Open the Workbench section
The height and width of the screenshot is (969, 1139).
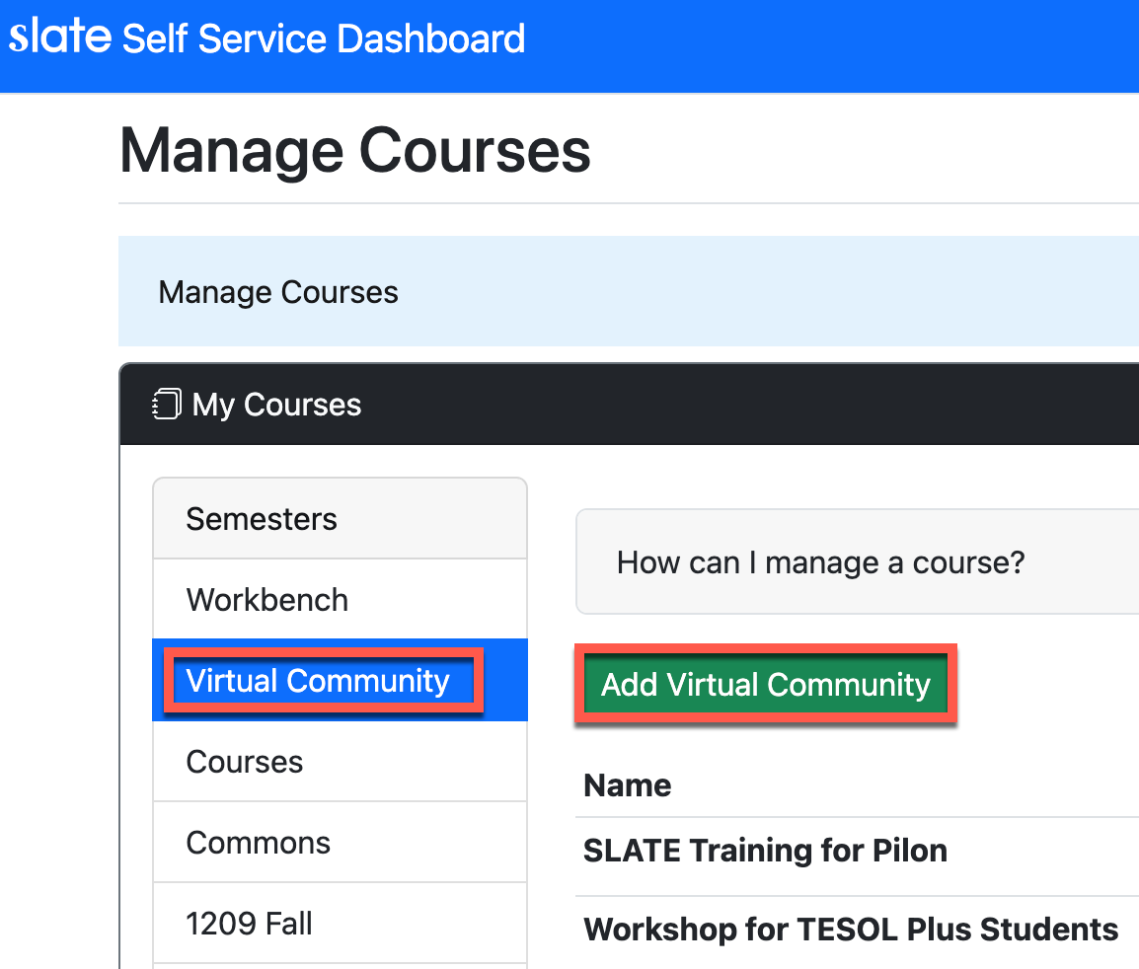pos(266,599)
